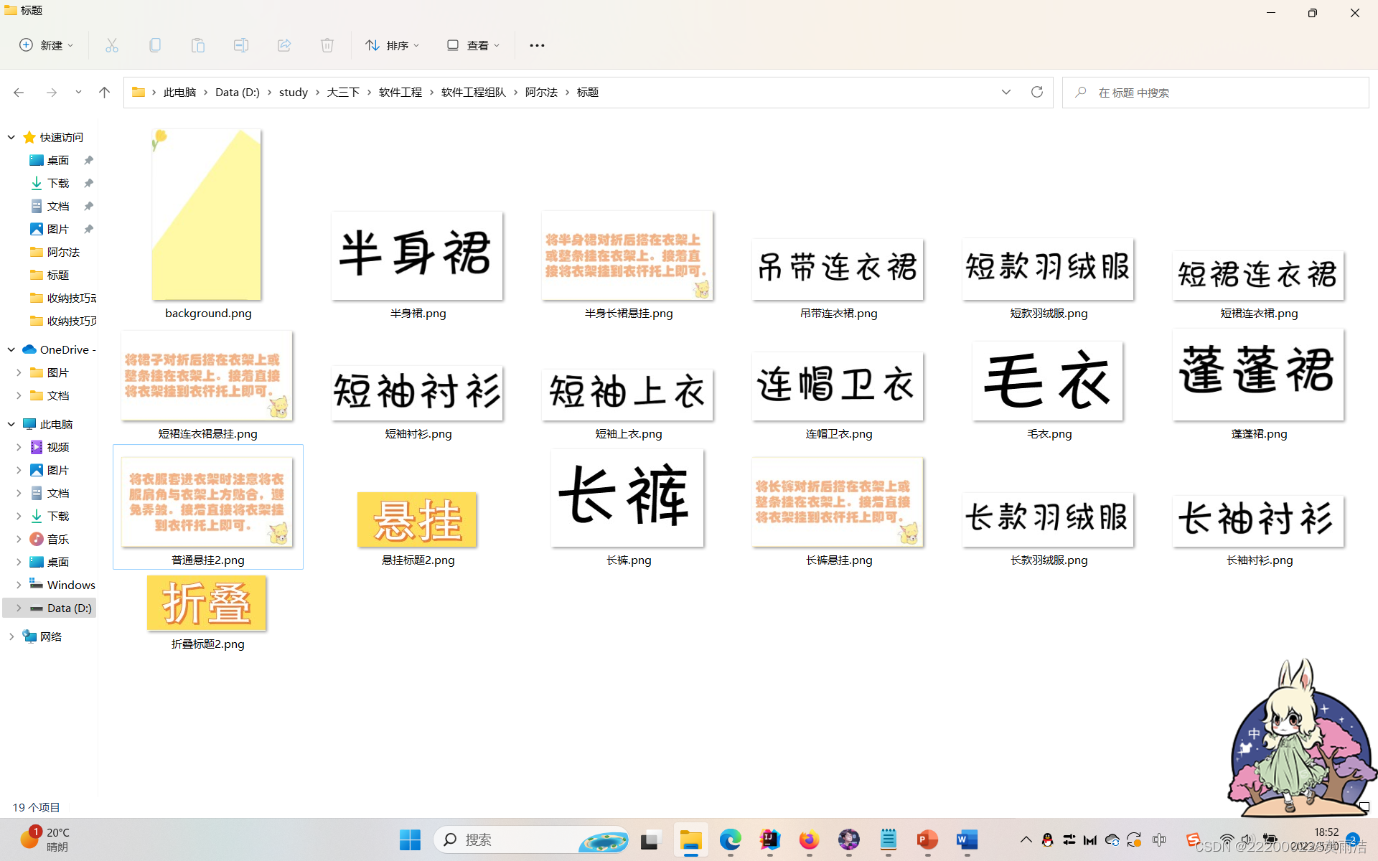The image size is (1378, 861).
Task: Open the 排序 sort dropdown
Action: (392, 45)
